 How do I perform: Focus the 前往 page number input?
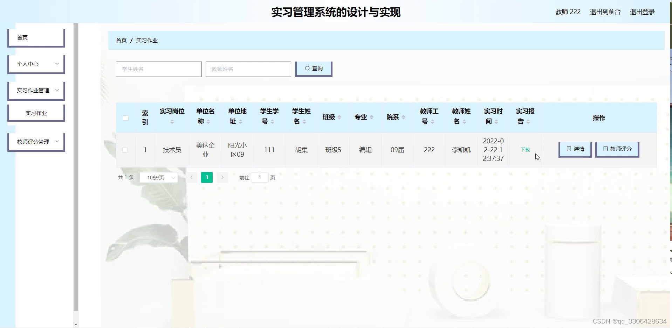[260, 178]
